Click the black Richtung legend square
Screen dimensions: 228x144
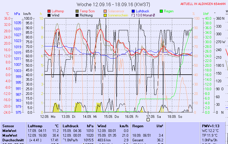pos(77,15)
